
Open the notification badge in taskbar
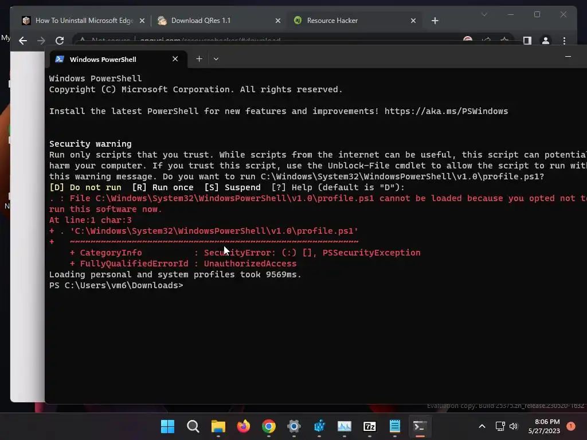(x=571, y=426)
